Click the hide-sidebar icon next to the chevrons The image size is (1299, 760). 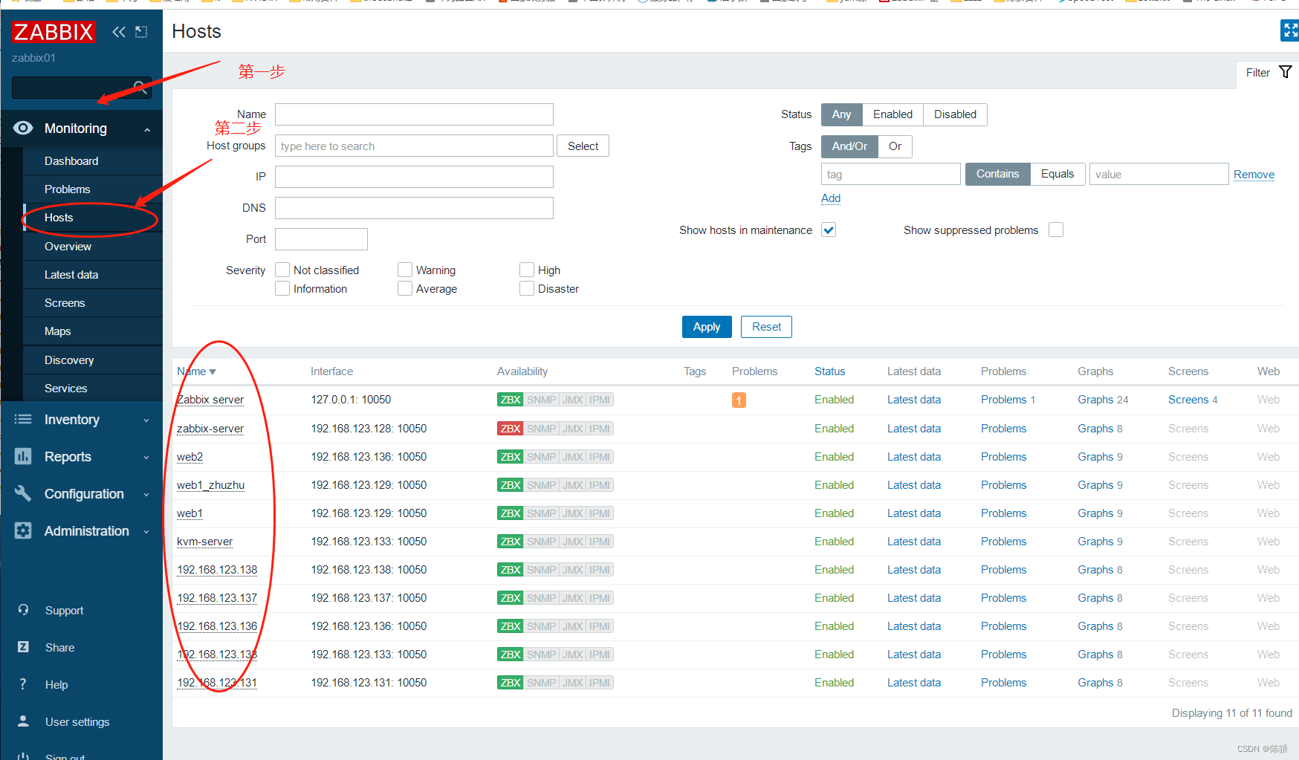point(141,32)
